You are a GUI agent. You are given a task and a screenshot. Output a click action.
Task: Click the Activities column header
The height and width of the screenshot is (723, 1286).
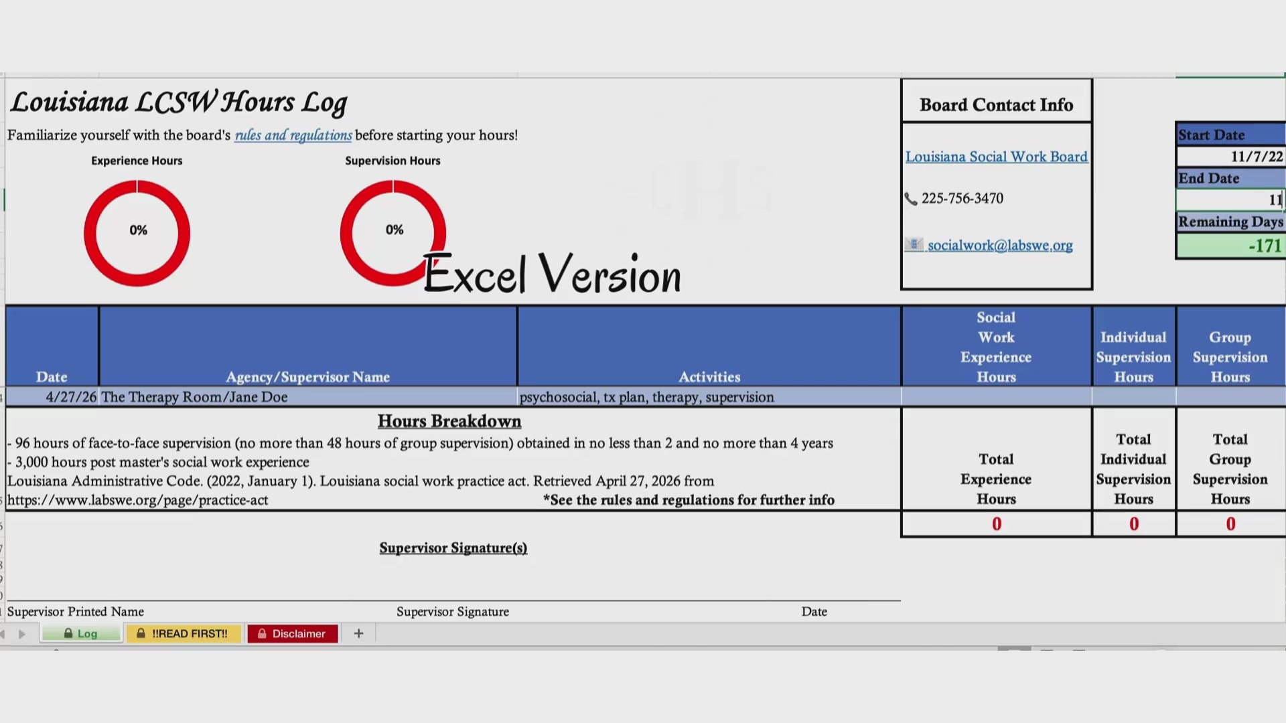(x=709, y=346)
